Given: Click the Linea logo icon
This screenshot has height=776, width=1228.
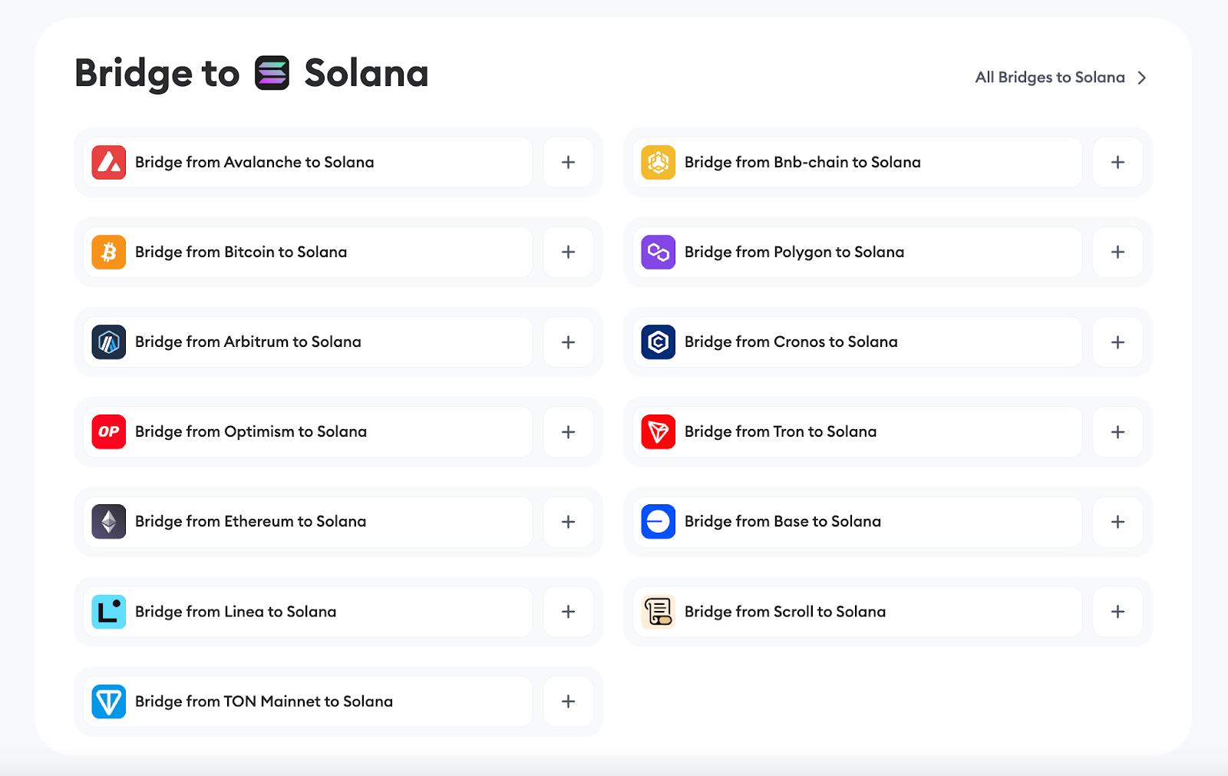Looking at the screenshot, I should click(109, 612).
